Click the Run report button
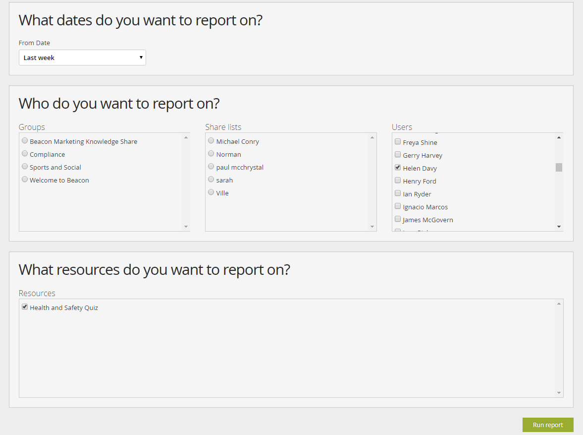583x435 pixels. click(x=548, y=425)
